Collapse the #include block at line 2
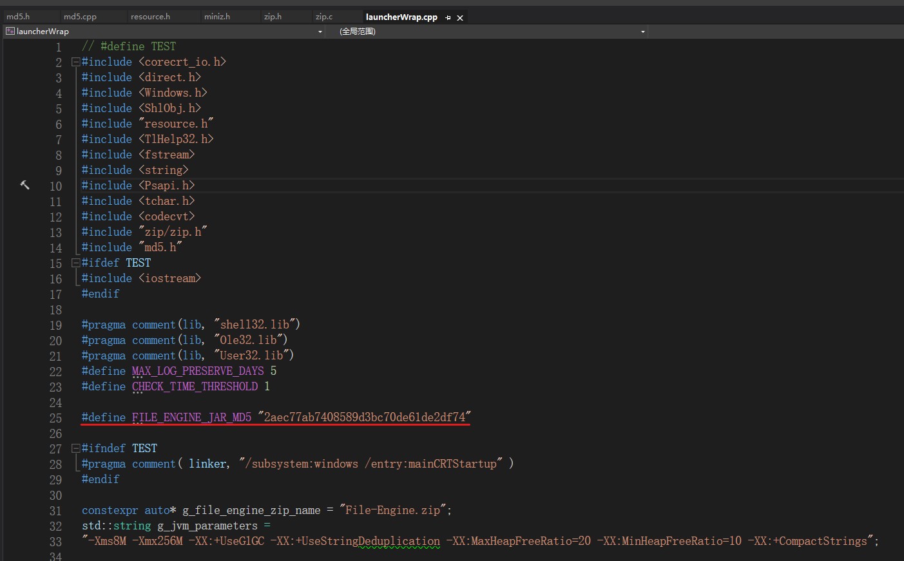Screen dimensions: 904x561 tap(75, 62)
